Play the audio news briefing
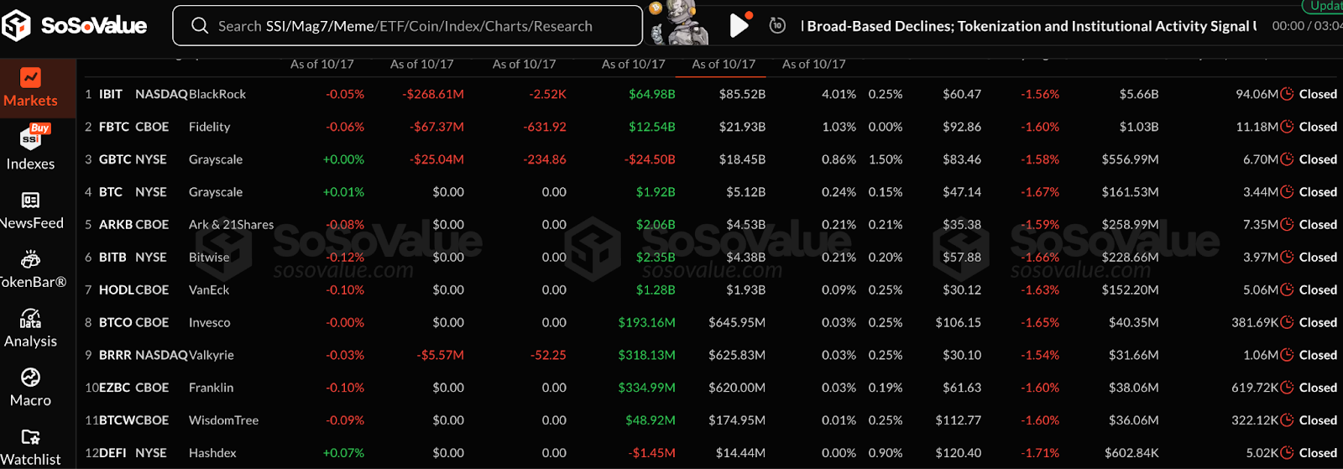 point(739,26)
